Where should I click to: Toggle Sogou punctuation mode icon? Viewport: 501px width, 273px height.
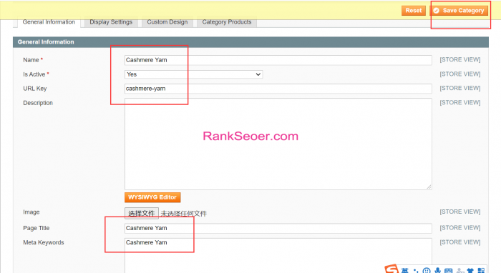(416, 270)
